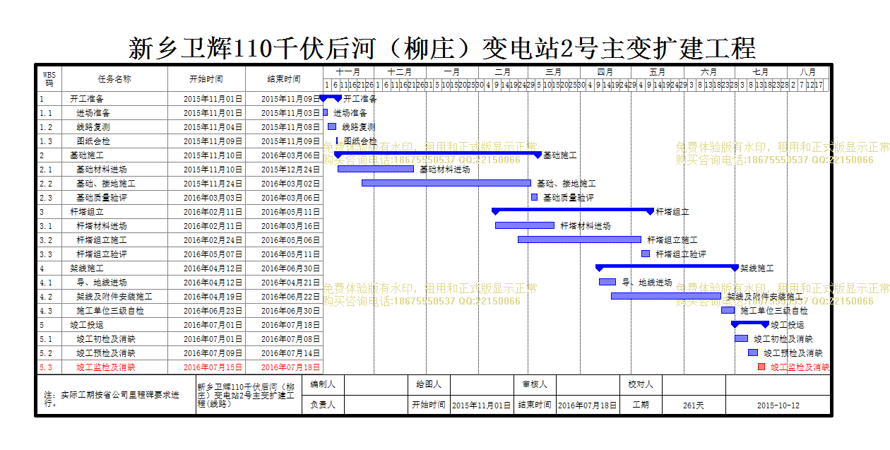Select the 基础质量验评 task name cell in table
The image size is (890, 450).
pyautogui.click(x=114, y=198)
